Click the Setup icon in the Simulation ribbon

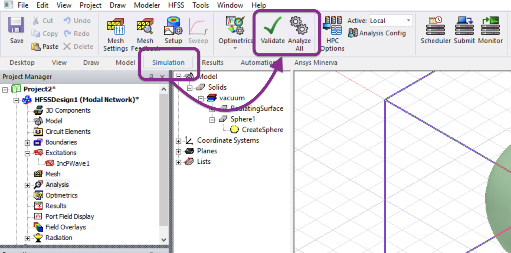point(173,26)
